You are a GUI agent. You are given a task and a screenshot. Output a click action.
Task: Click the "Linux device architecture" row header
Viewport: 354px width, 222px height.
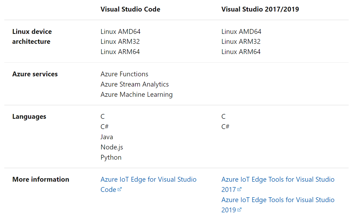[x=32, y=37]
